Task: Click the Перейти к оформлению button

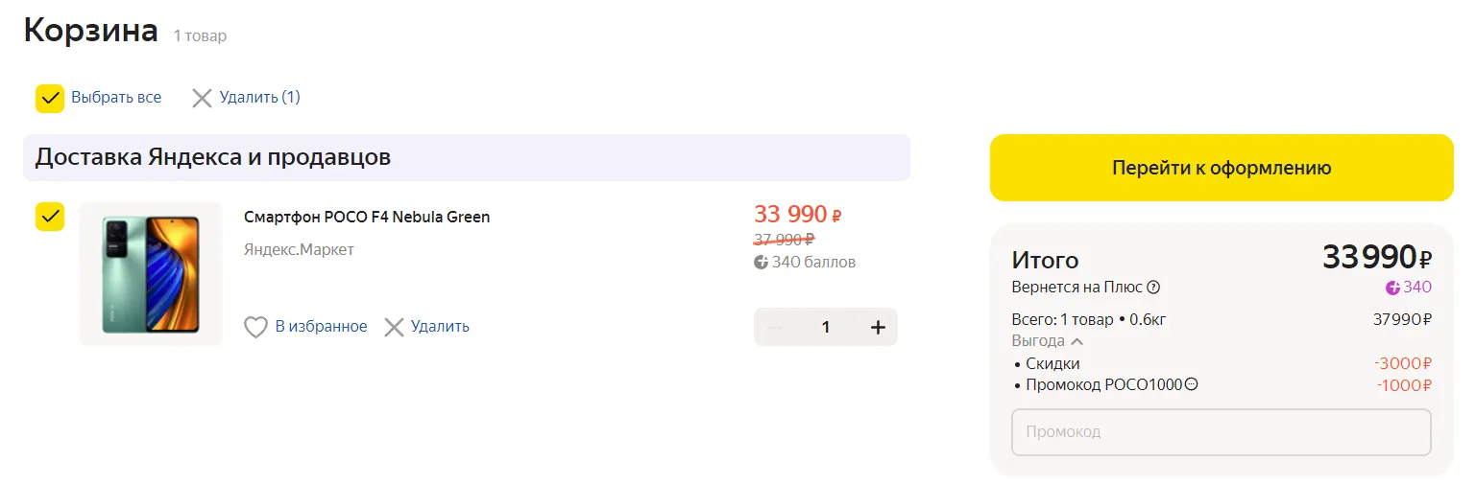Action: click(x=1222, y=168)
